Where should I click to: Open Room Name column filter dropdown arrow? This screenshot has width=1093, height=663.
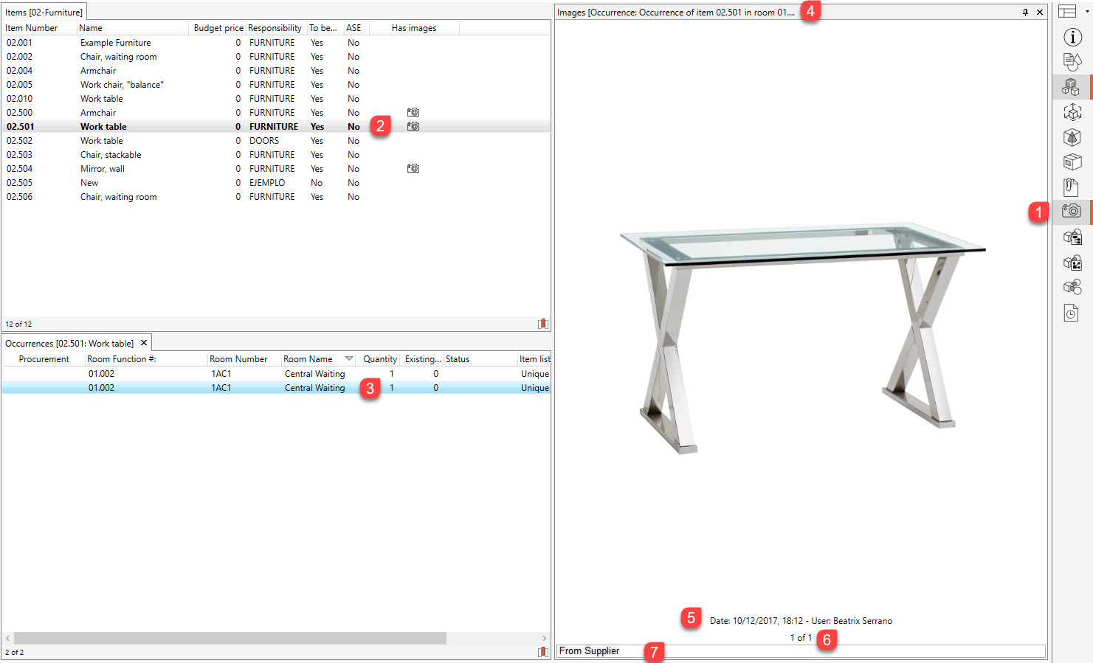(x=349, y=359)
